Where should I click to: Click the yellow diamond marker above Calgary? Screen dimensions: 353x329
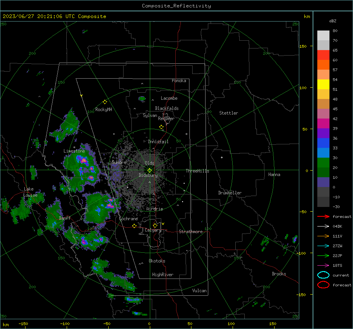155,225
